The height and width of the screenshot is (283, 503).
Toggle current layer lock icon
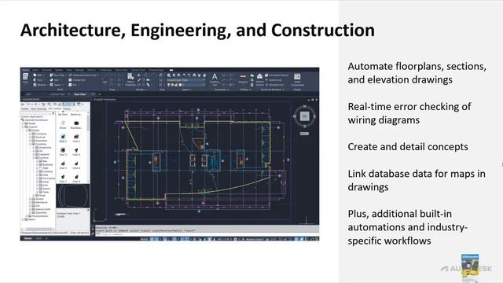click(176, 85)
